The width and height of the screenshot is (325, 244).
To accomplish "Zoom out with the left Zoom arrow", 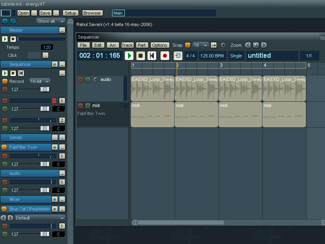I will [x=248, y=45].
